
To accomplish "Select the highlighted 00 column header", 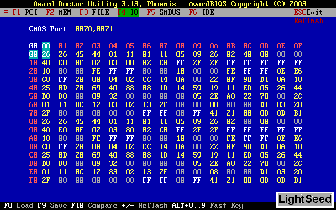I will (x=46, y=46).
